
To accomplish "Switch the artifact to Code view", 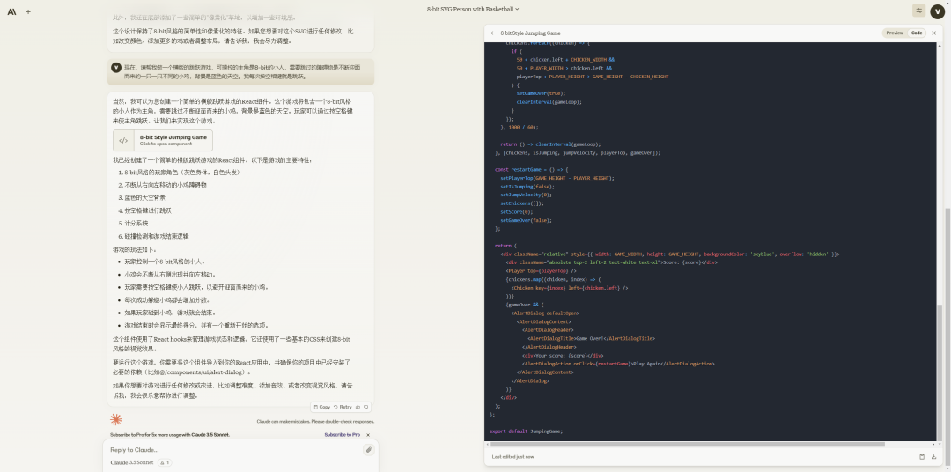I will point(917,33).
